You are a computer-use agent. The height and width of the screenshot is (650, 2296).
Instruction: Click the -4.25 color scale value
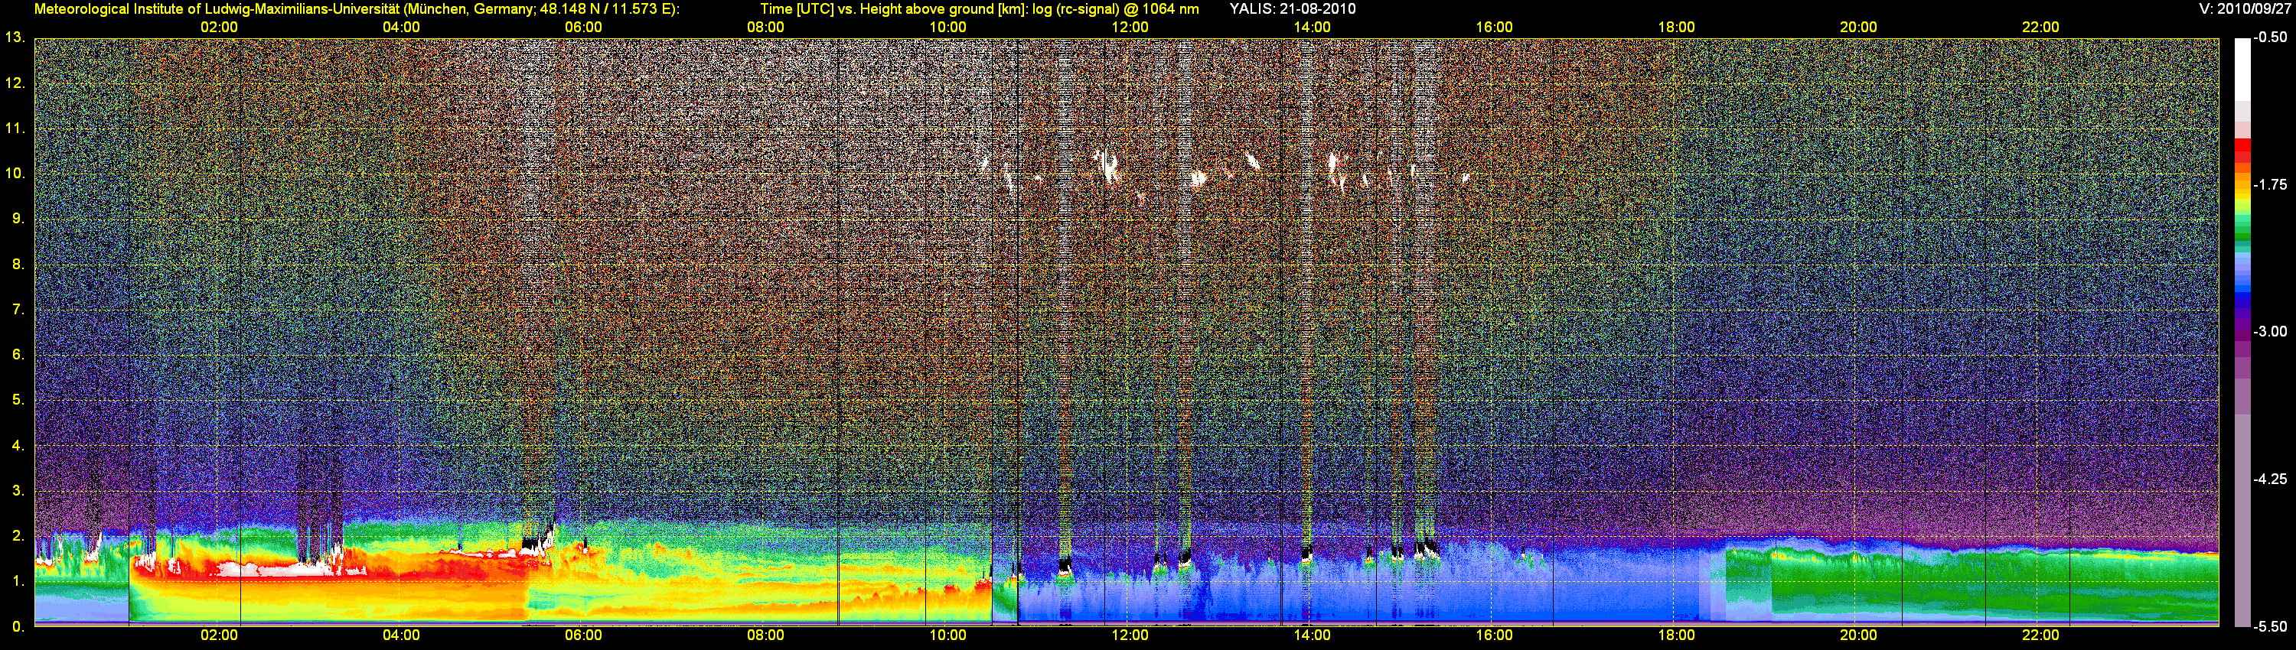[2270, 479]
